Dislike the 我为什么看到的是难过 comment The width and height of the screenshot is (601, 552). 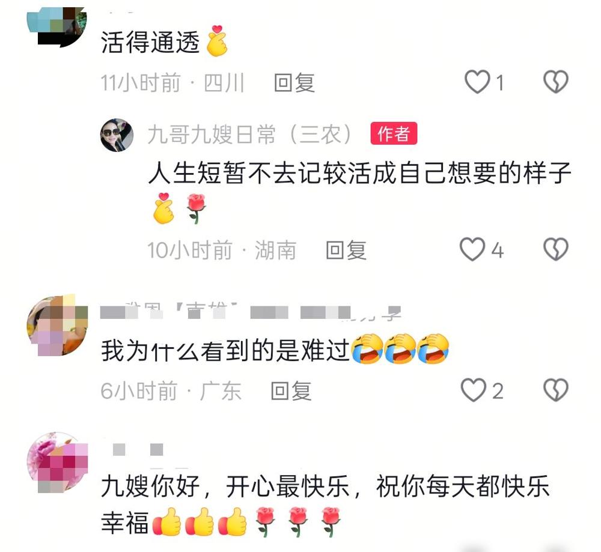point(556,390)
